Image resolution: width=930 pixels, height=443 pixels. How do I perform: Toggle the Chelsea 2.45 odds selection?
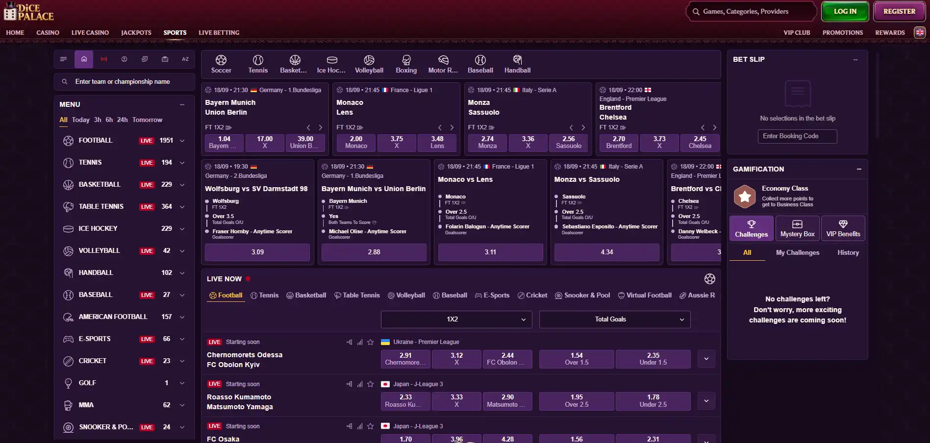700,143
